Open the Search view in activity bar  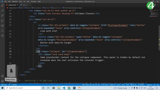click(x=2, y=10)
